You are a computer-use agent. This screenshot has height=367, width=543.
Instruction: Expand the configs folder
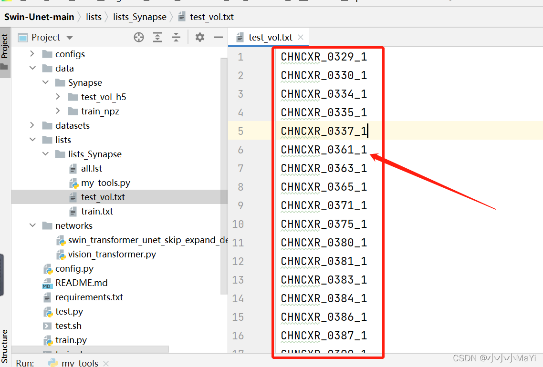(32, 53)
